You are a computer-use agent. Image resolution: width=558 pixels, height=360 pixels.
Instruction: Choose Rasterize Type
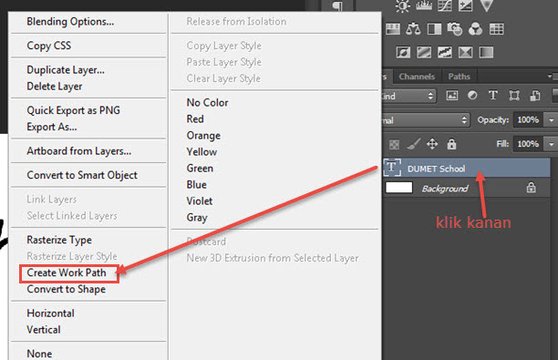[x=59, y=240]
